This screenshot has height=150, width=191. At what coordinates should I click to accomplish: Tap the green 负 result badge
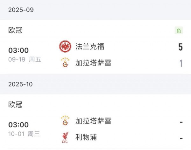coord(179,31)
